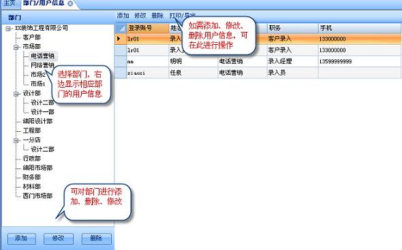
Task: Click the department 添加 button
Action: tap(22, 238)
